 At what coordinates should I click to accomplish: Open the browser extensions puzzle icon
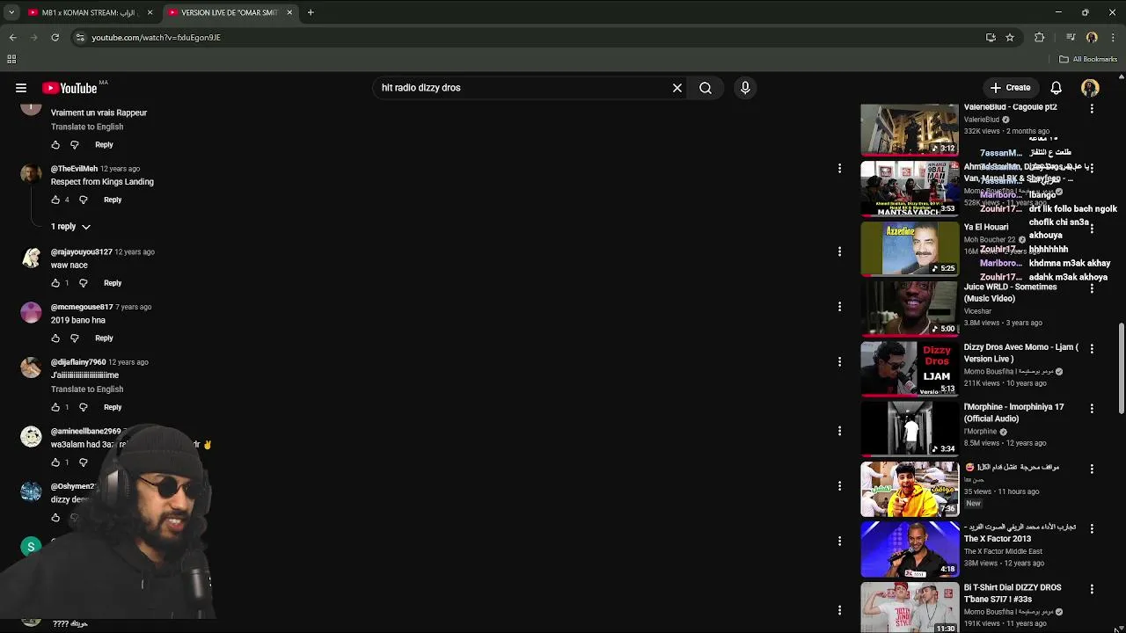pos(1040,38)
